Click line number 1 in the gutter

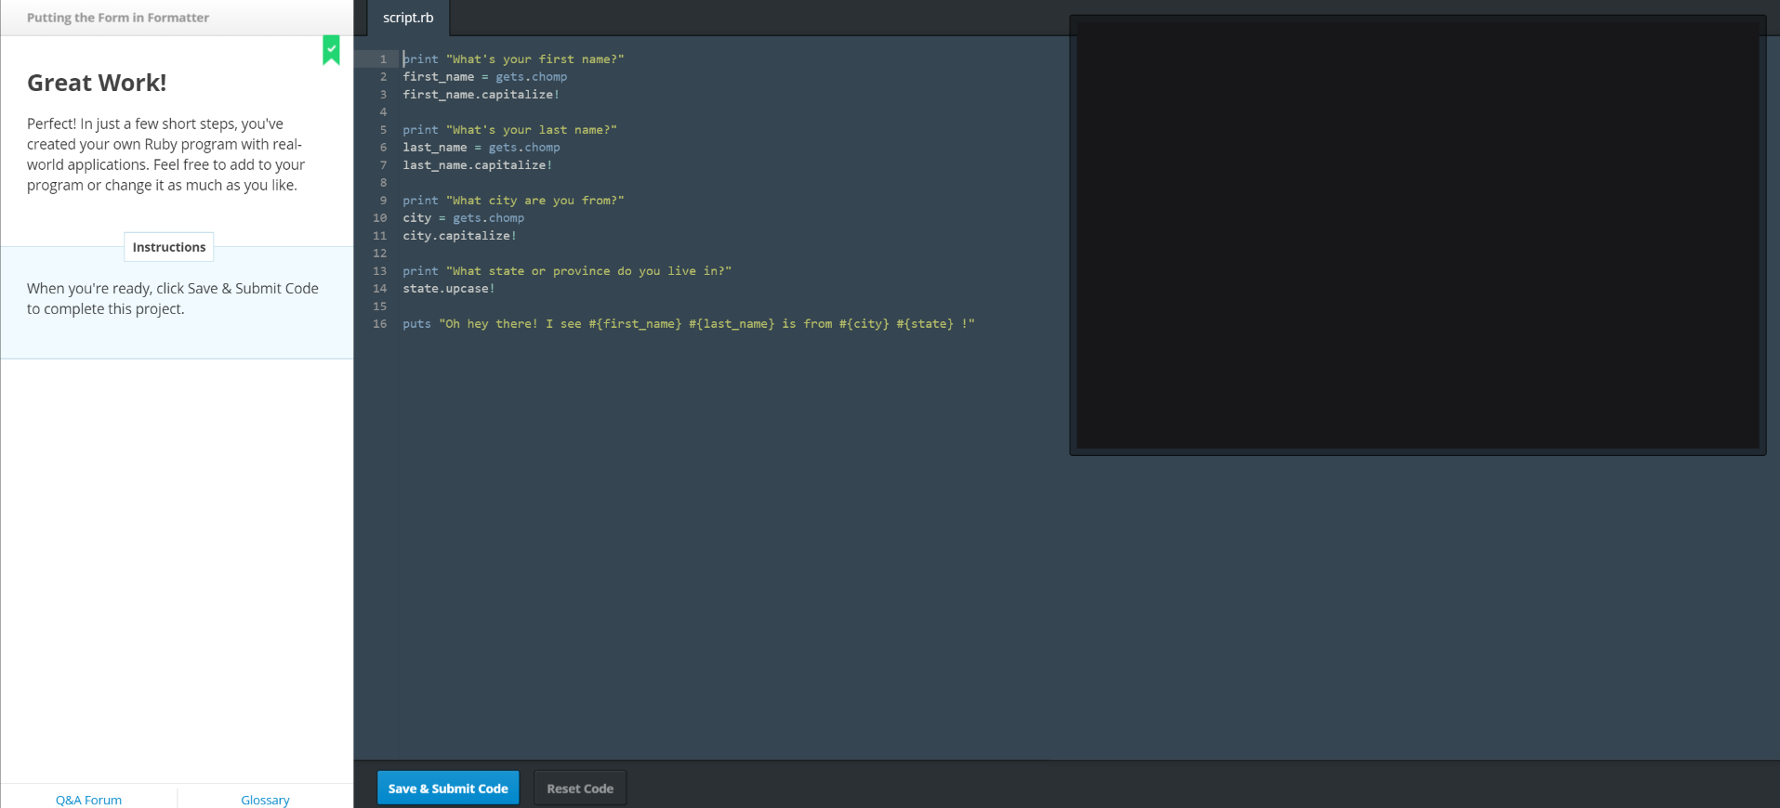pyautogui.click(x=383, y=59)
